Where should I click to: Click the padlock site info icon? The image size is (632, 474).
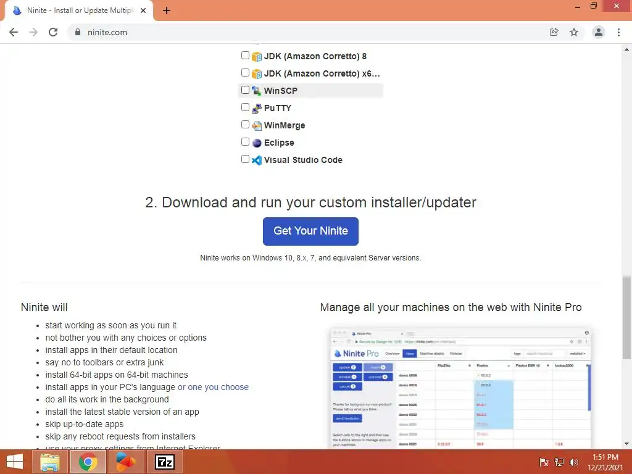tap(78, 32)
